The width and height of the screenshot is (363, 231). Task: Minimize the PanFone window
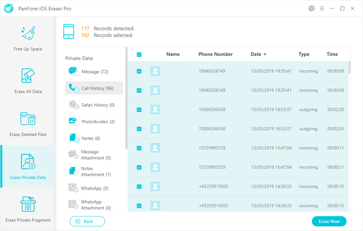click(332, 9)
